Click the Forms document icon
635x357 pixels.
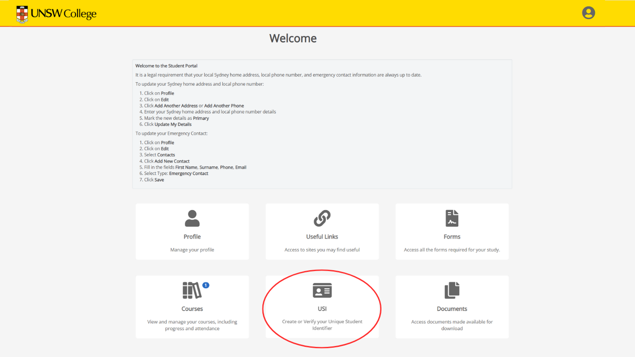click(x=452, y=218)
